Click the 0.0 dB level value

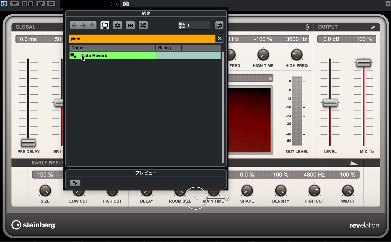tap(331, 39)
